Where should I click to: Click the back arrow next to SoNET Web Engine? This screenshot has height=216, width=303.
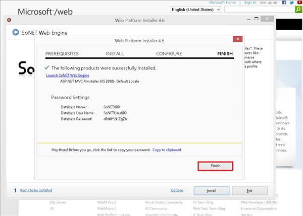point(16,32)
